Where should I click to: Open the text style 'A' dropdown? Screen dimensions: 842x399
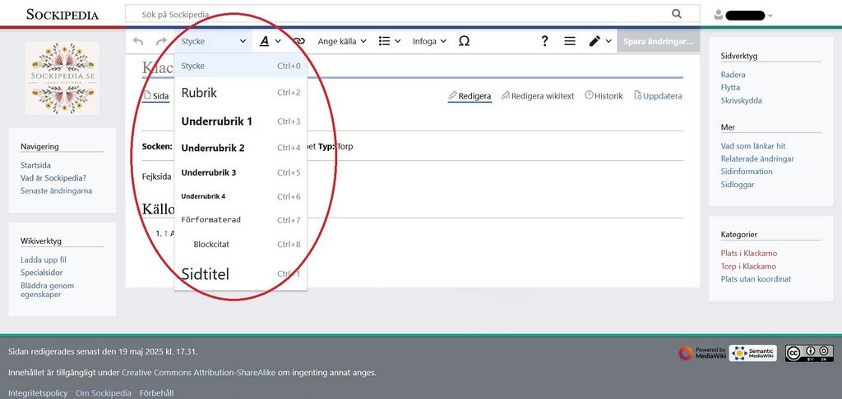(270, 41)
